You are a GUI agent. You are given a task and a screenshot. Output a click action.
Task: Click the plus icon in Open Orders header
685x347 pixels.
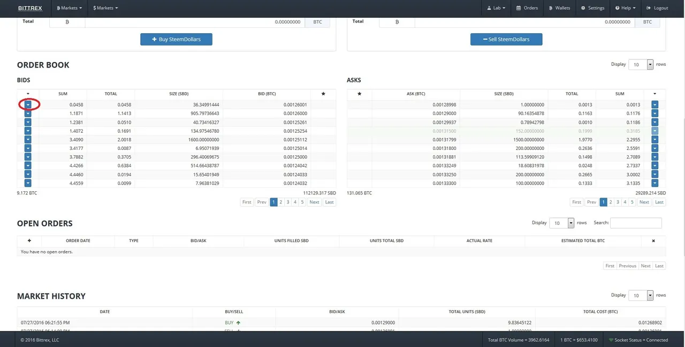click(x=29, y=241)
